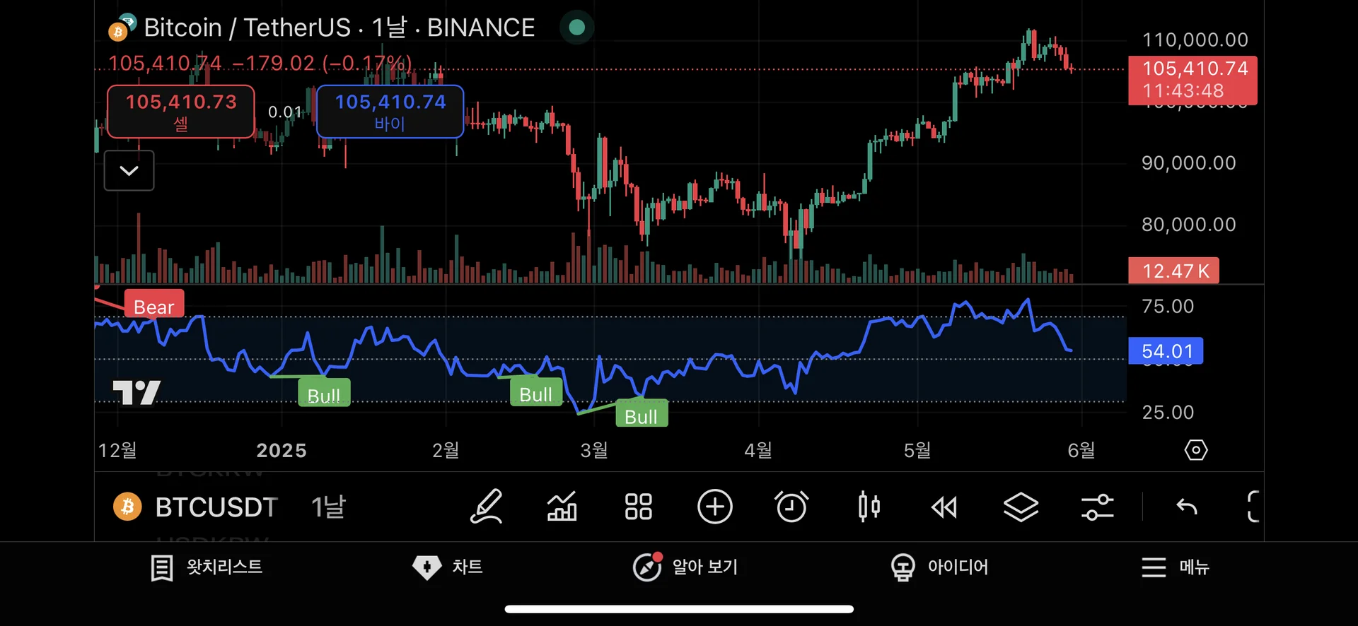This screenshot has height=626, width=1358.
Task: Toggle the green market status dot
Action: [576, 28]
